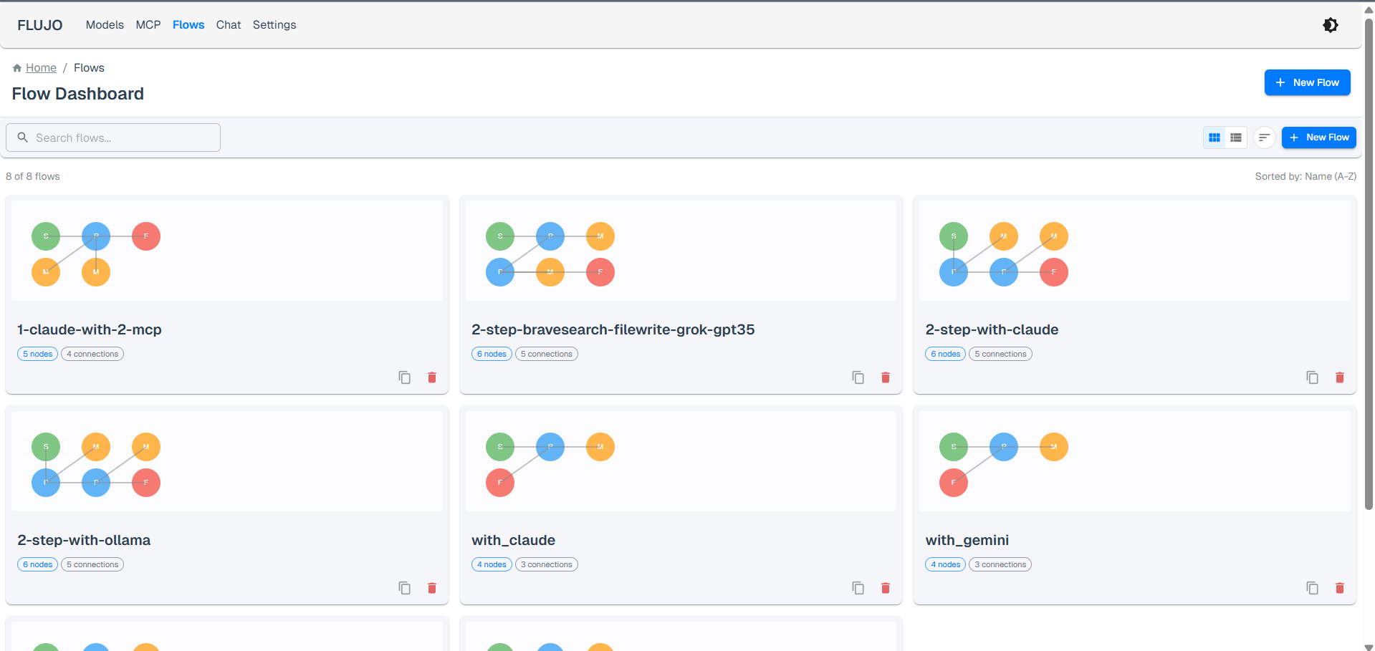Create a flow with the New Flow button
Image resolution: width=1375 pixels, height=651 pixels.
(1307, 82)
